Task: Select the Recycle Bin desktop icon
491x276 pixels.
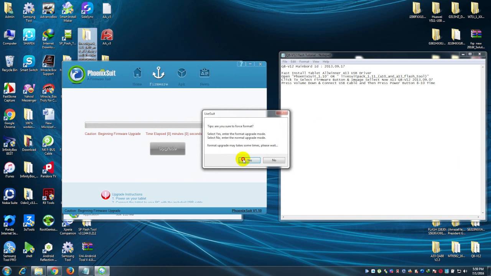Action: (x=10, y=63)
